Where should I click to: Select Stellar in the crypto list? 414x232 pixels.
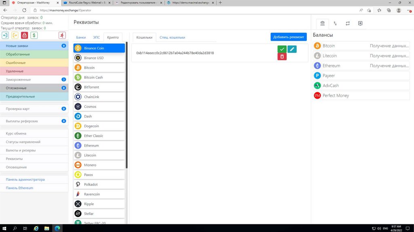pyautogui.click(x=99, y=214)
